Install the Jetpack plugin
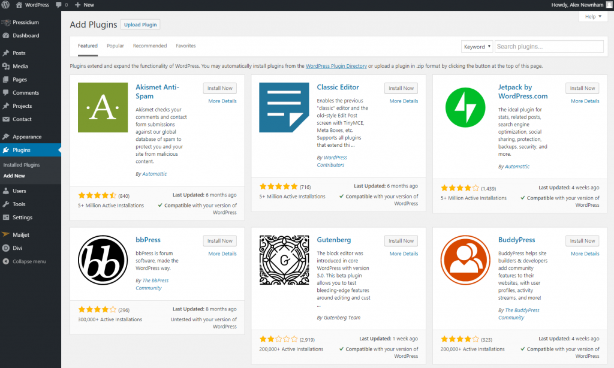Image resolution: width=614 pixels, height=368 pixels. click(582, 88)
